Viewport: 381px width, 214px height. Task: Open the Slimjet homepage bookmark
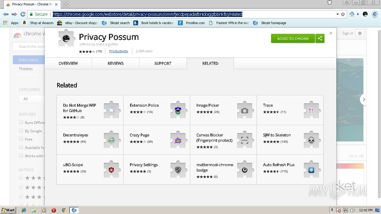click(x=270, y=23)
